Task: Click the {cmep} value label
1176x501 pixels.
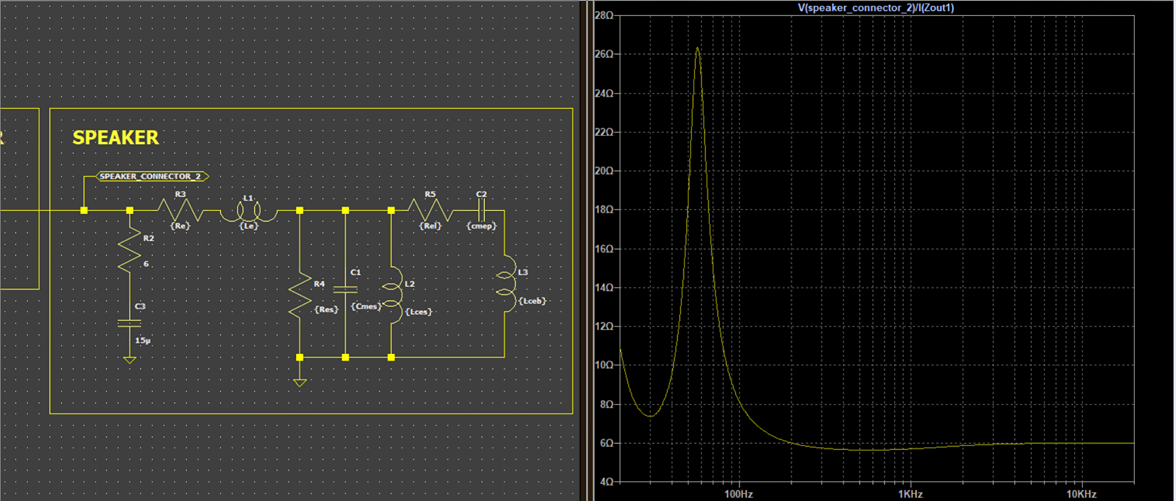Action: coord(481,226)
